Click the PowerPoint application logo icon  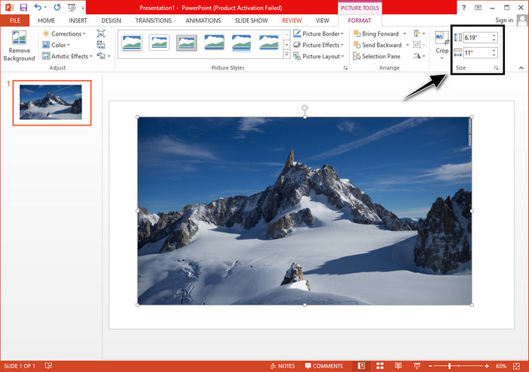9,7
